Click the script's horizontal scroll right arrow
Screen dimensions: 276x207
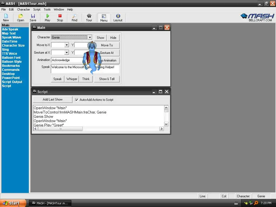coord(161,129)
